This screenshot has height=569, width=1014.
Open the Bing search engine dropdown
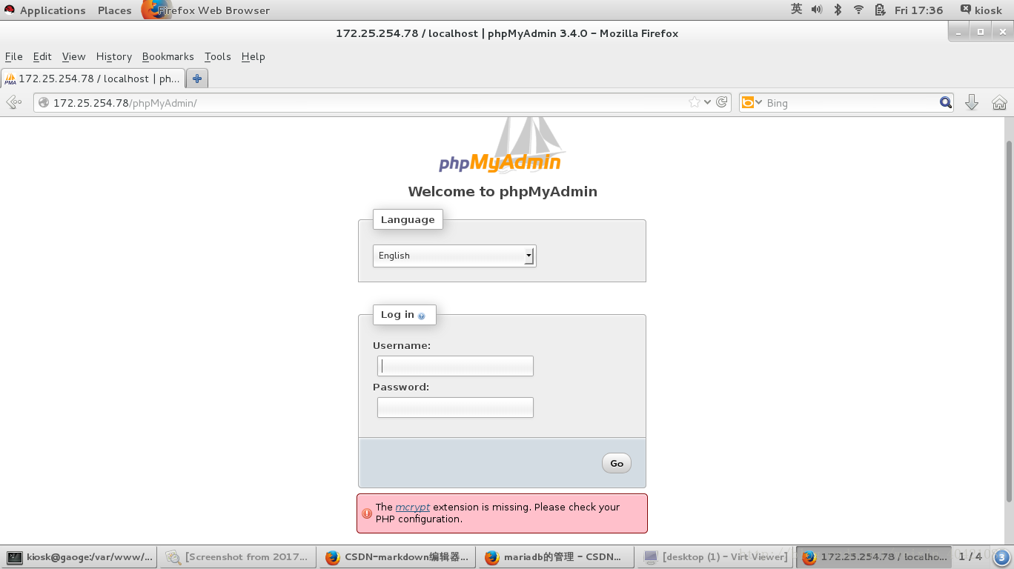[752, 102]
